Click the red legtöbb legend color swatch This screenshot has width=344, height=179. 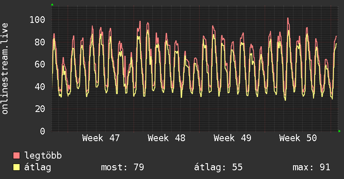pos(17,156)
